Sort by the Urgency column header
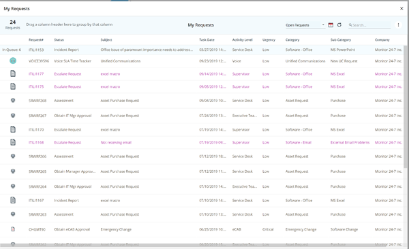 pos(269,40)
